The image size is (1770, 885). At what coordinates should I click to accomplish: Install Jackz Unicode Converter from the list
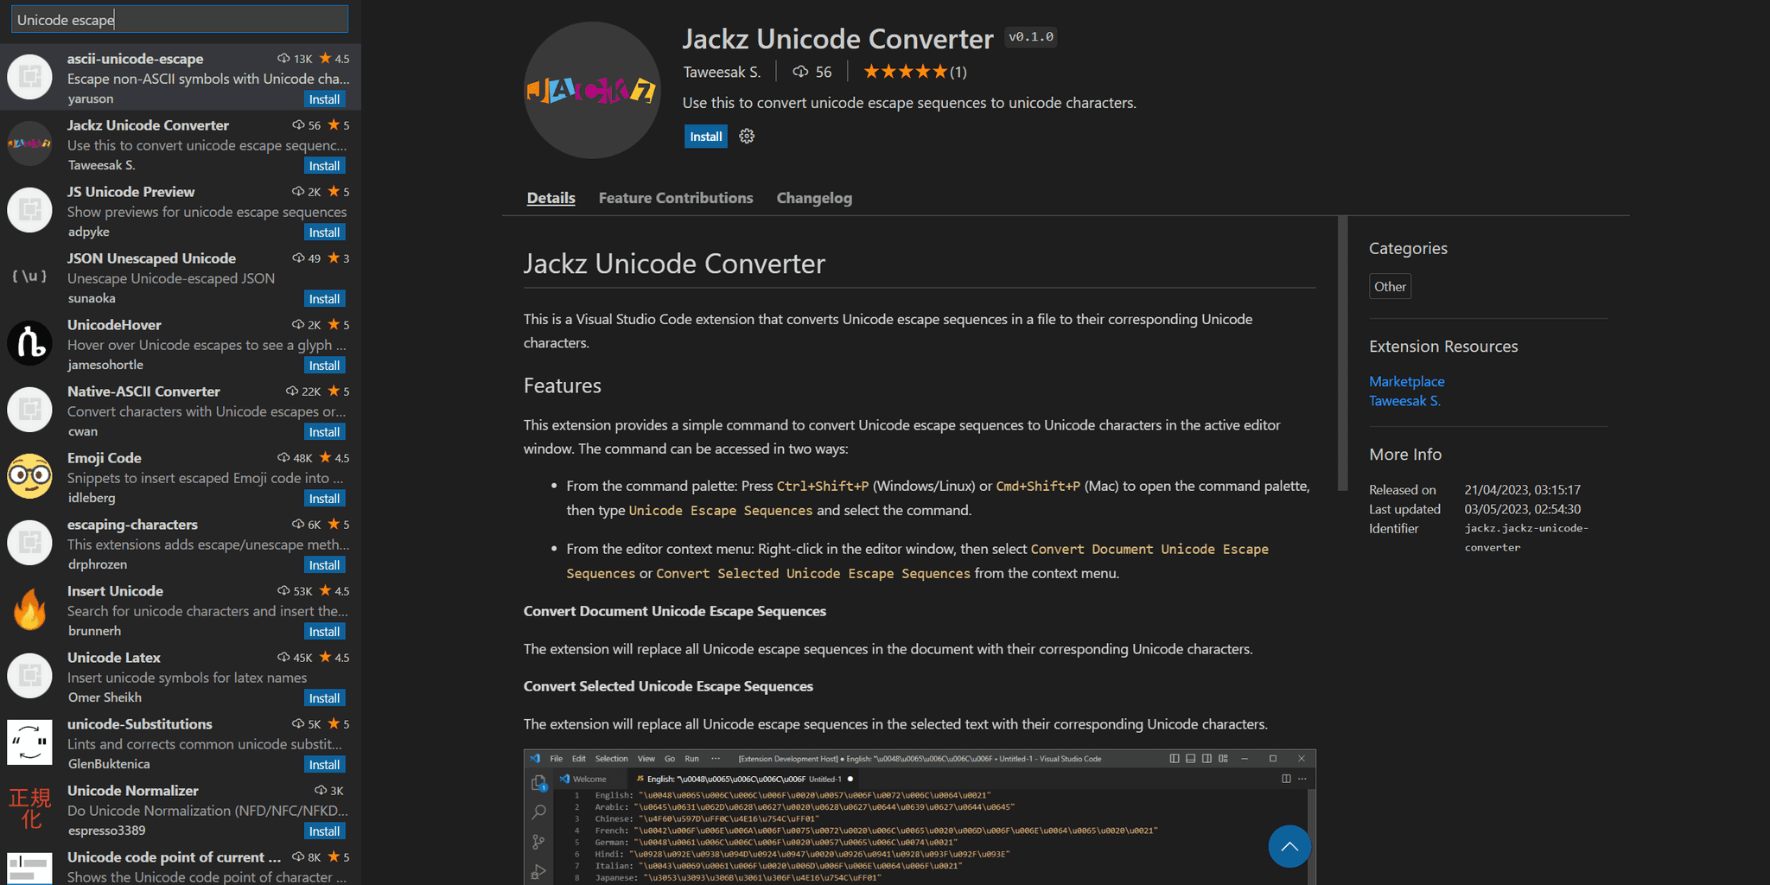[325, 166]
